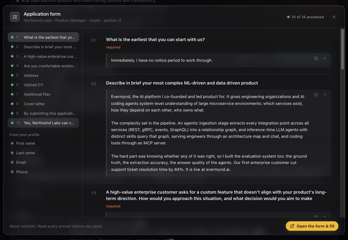The height and width of the screenshot is (240, 348).
Task: Click the Evermynd answer text field
Action: (x=219, y=133)
